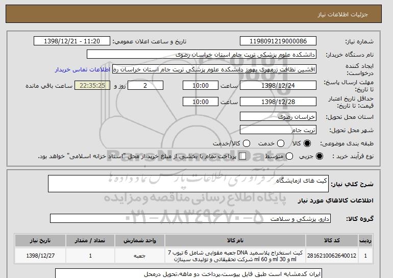Image resolution: width=393 pixels, height=278 pixels.
Task: Click the واحد شمارش column header
Action: click(x=140, y=240)
